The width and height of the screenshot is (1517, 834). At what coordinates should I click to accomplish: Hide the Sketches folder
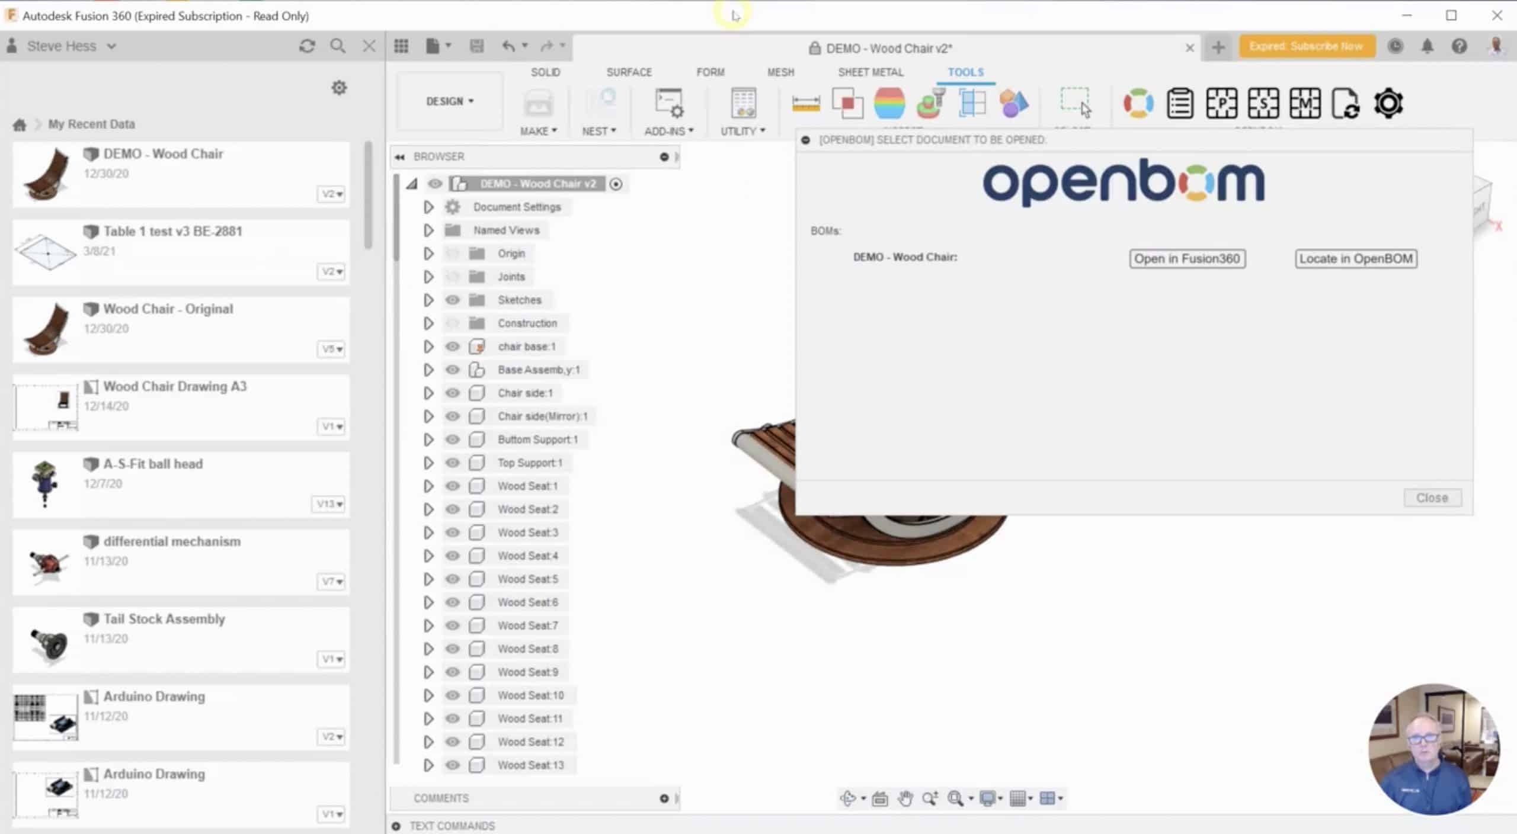[452, 300]
